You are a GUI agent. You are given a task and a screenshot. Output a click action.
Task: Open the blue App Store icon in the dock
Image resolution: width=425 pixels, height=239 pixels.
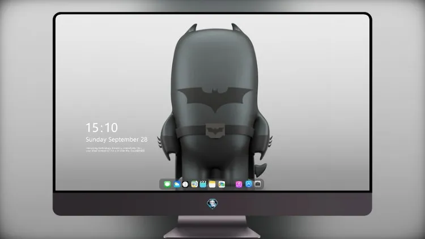click(x=249, y=184)
